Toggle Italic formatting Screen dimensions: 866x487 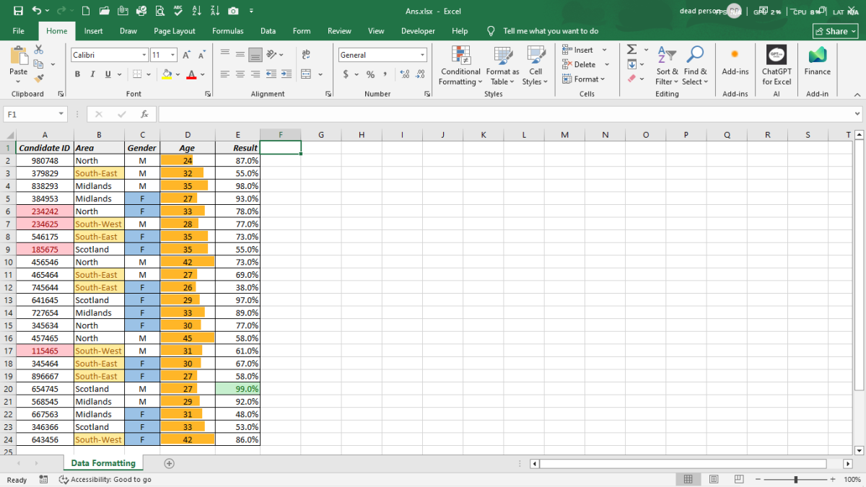[x=92, y=74]
